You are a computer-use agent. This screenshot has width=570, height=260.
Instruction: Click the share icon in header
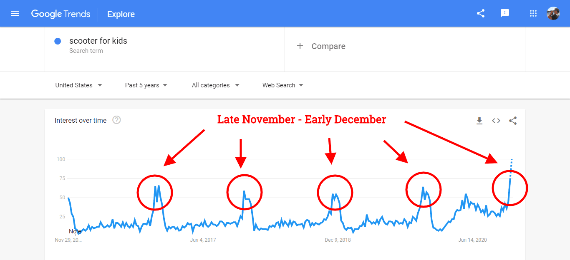pyautogui.click(x=481, y=13)
